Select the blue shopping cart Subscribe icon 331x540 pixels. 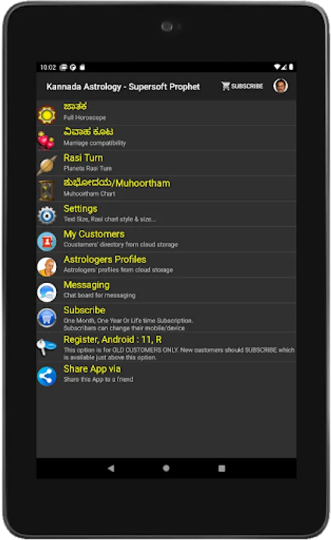pyautogui.click(x=47, y=317)
